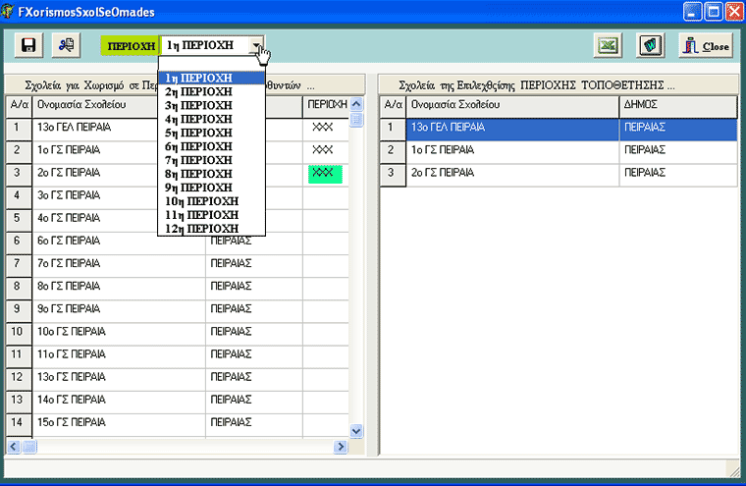This screenshot has height=486, width=746.
Task: Choose 12η ΠΕΡΙΟΧΗ in the dropdown list
Action: click(202, 229)
